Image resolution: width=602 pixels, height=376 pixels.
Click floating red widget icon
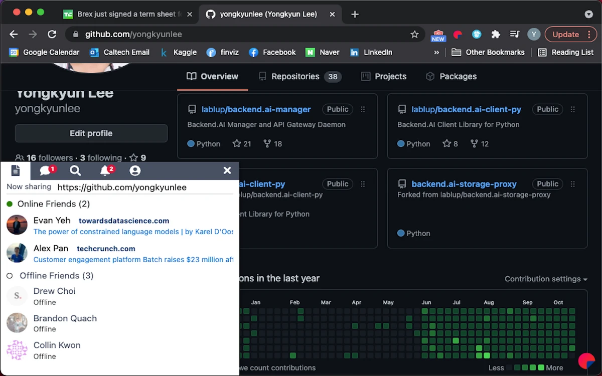pos(585,361)
